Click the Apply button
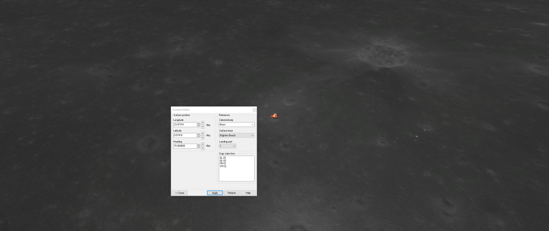The image size is (549, 231). (x=215, y=193)
